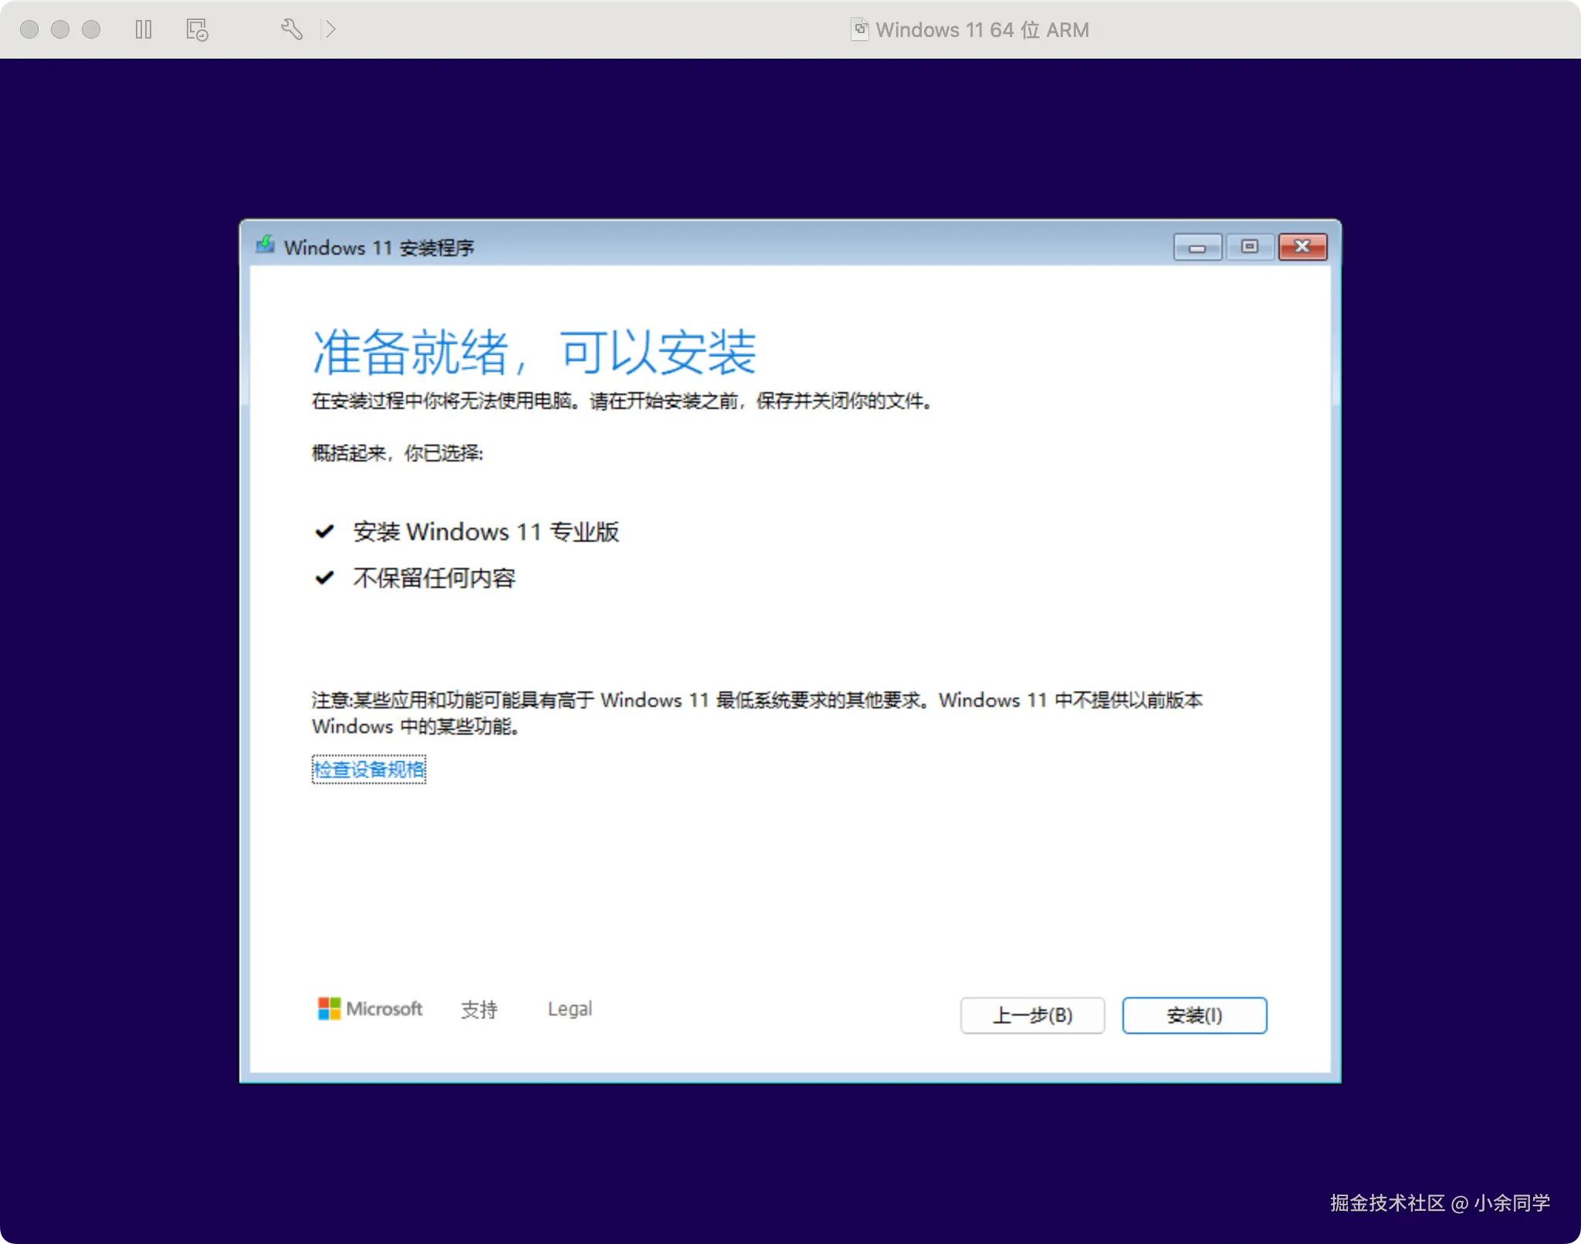Start installation with 安装(I) button
The image size is (1581, 1244).
point(1193,1015)
